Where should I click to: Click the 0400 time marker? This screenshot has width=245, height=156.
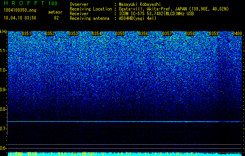coord(237,34)
